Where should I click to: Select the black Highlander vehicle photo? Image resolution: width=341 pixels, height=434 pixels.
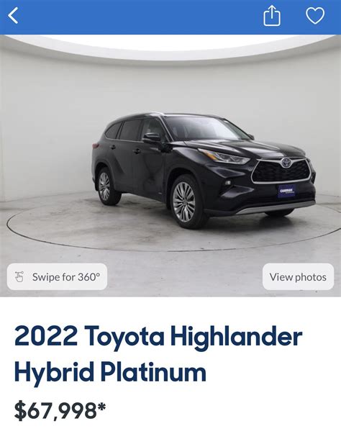click(204, 171)
